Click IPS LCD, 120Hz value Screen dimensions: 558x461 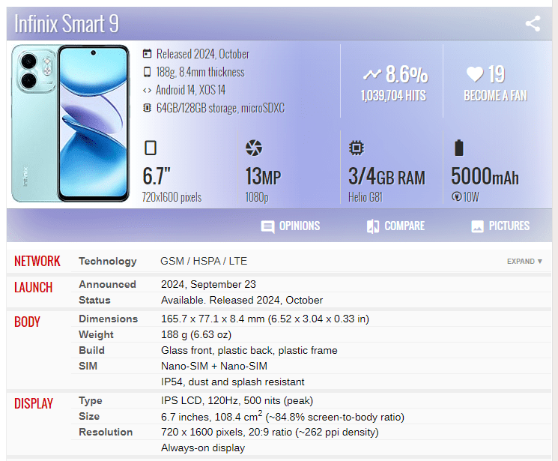(237, 401)
